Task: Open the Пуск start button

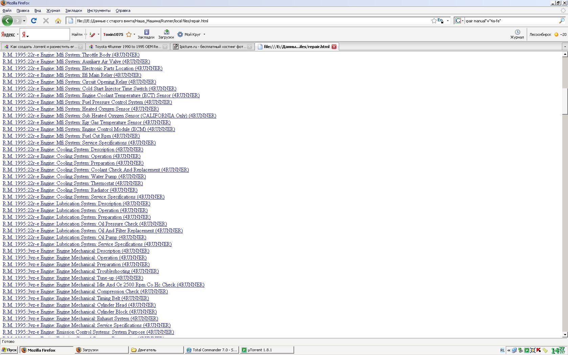Action: click(x=9, y=350)
